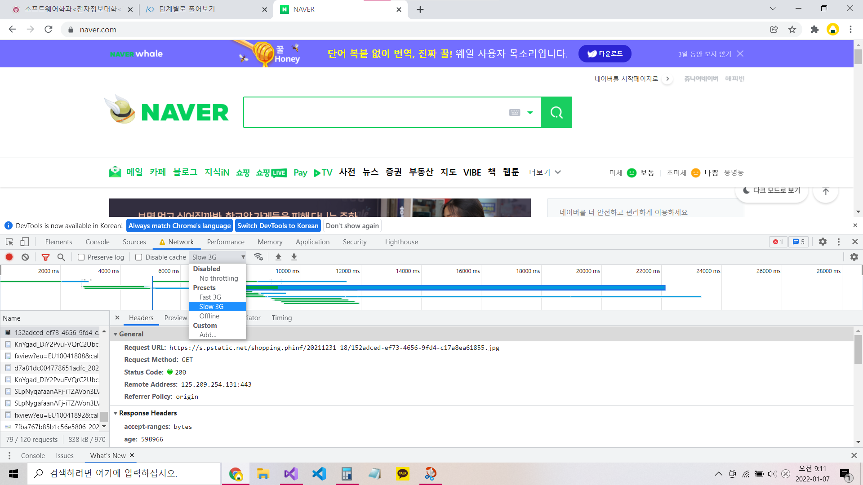Clear the network log
The height and width of the screenshot is (485, 863).
[25, 257]
